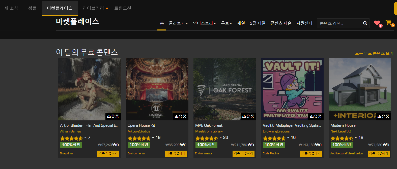Open the wishlist heart icon
397x169 pixels.
377,23
